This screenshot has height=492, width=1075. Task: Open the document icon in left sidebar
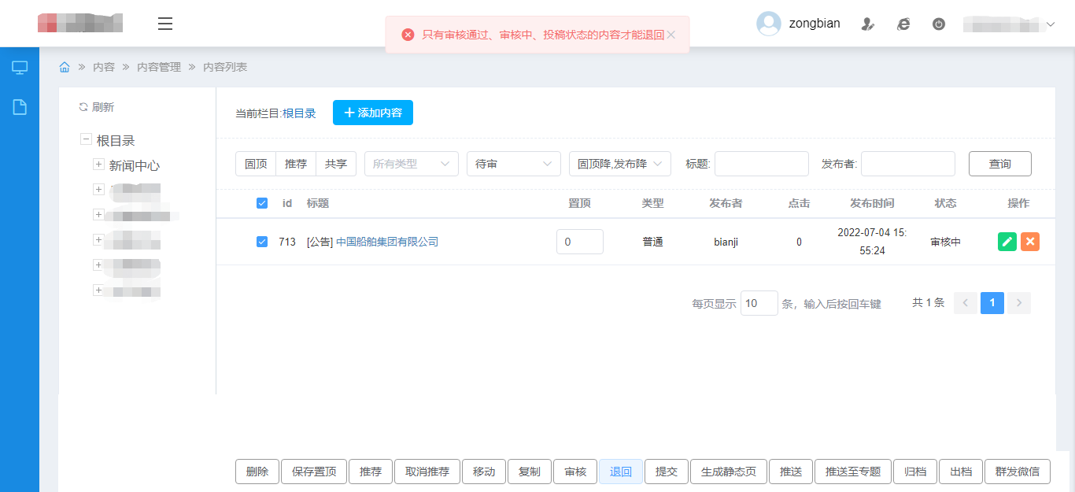coord(20,107)
